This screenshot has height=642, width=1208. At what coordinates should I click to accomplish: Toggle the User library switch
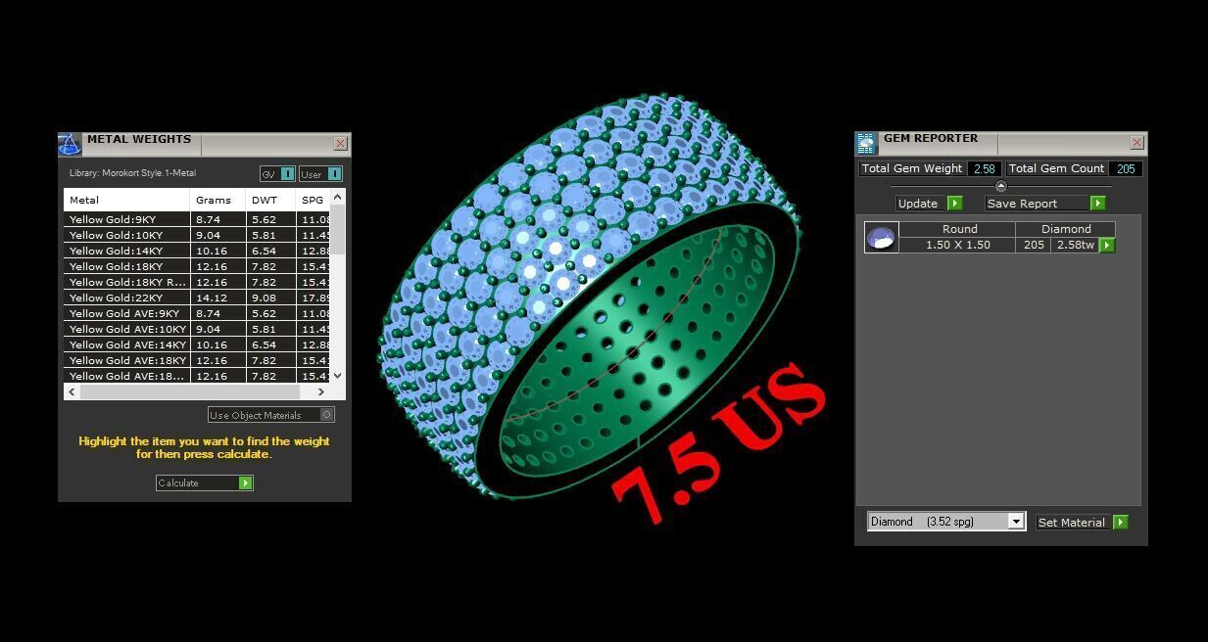pos(334,174)
